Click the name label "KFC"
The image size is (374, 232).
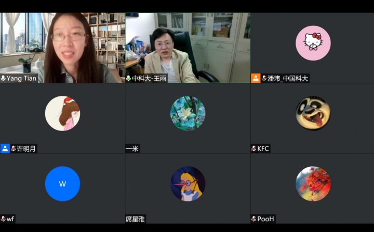pos(263,149)
